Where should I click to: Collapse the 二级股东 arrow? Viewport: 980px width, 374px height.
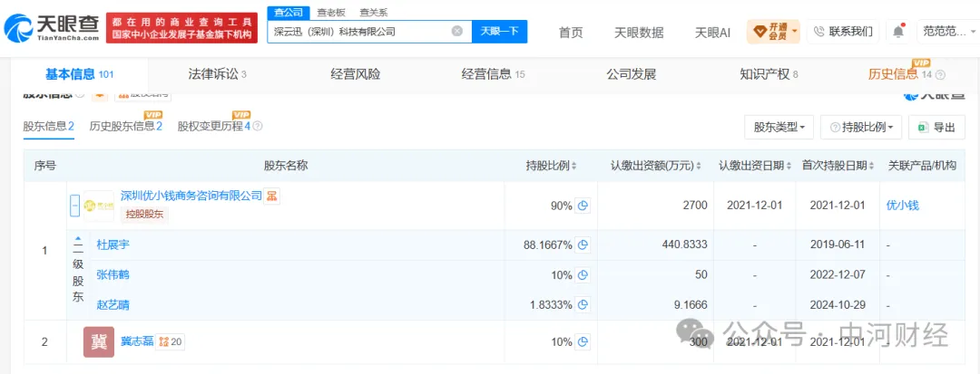(x=78, y=239)
